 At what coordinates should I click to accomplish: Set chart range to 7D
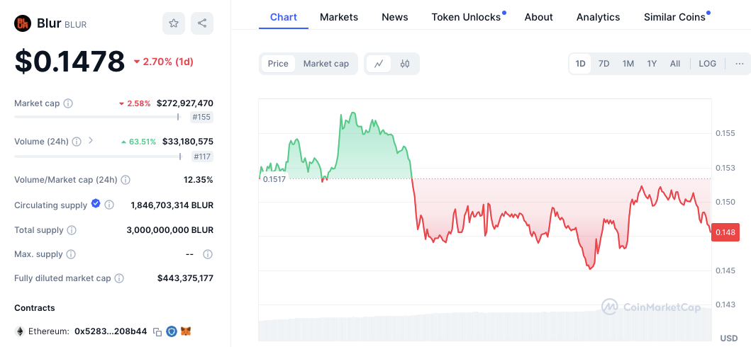[x=604, y=64]
